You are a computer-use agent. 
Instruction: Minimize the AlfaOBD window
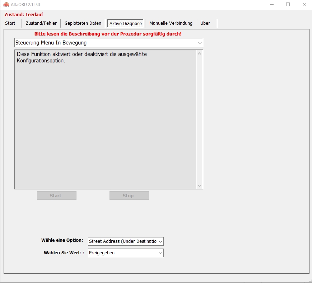tap(271, 4)
